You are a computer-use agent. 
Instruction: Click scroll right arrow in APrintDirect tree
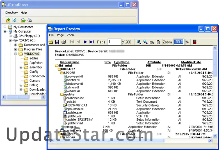43,97
